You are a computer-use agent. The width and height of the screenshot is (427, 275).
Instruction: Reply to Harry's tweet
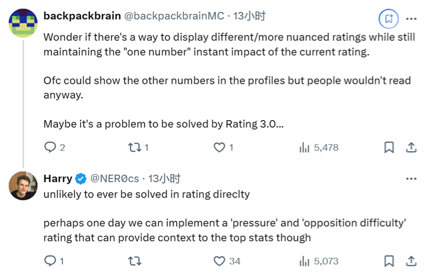tap(50, 261)
